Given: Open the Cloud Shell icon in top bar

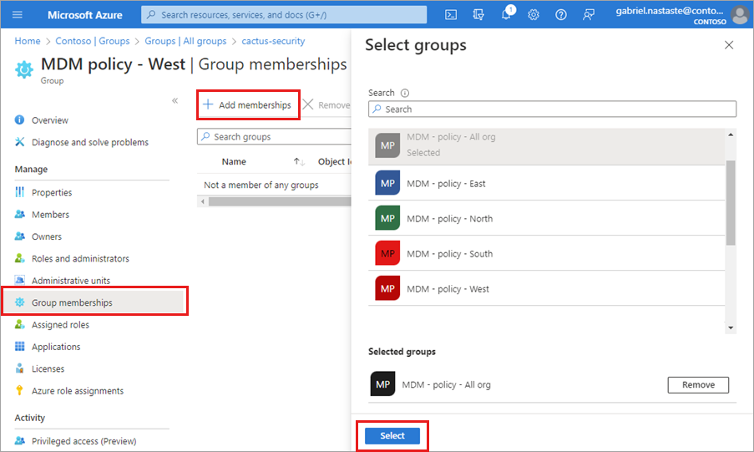Looking at the screenshot, I should point(451,15).
